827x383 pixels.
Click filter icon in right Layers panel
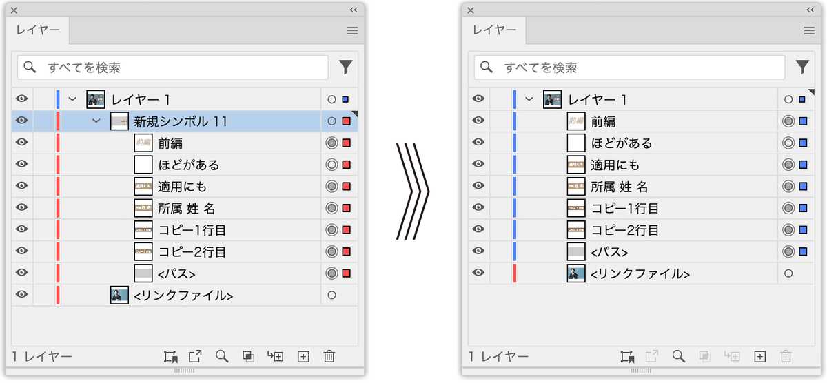(x=802, y=67)
